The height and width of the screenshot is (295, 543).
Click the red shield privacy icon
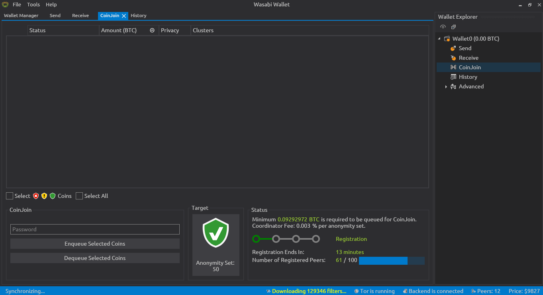click(36, 196)
